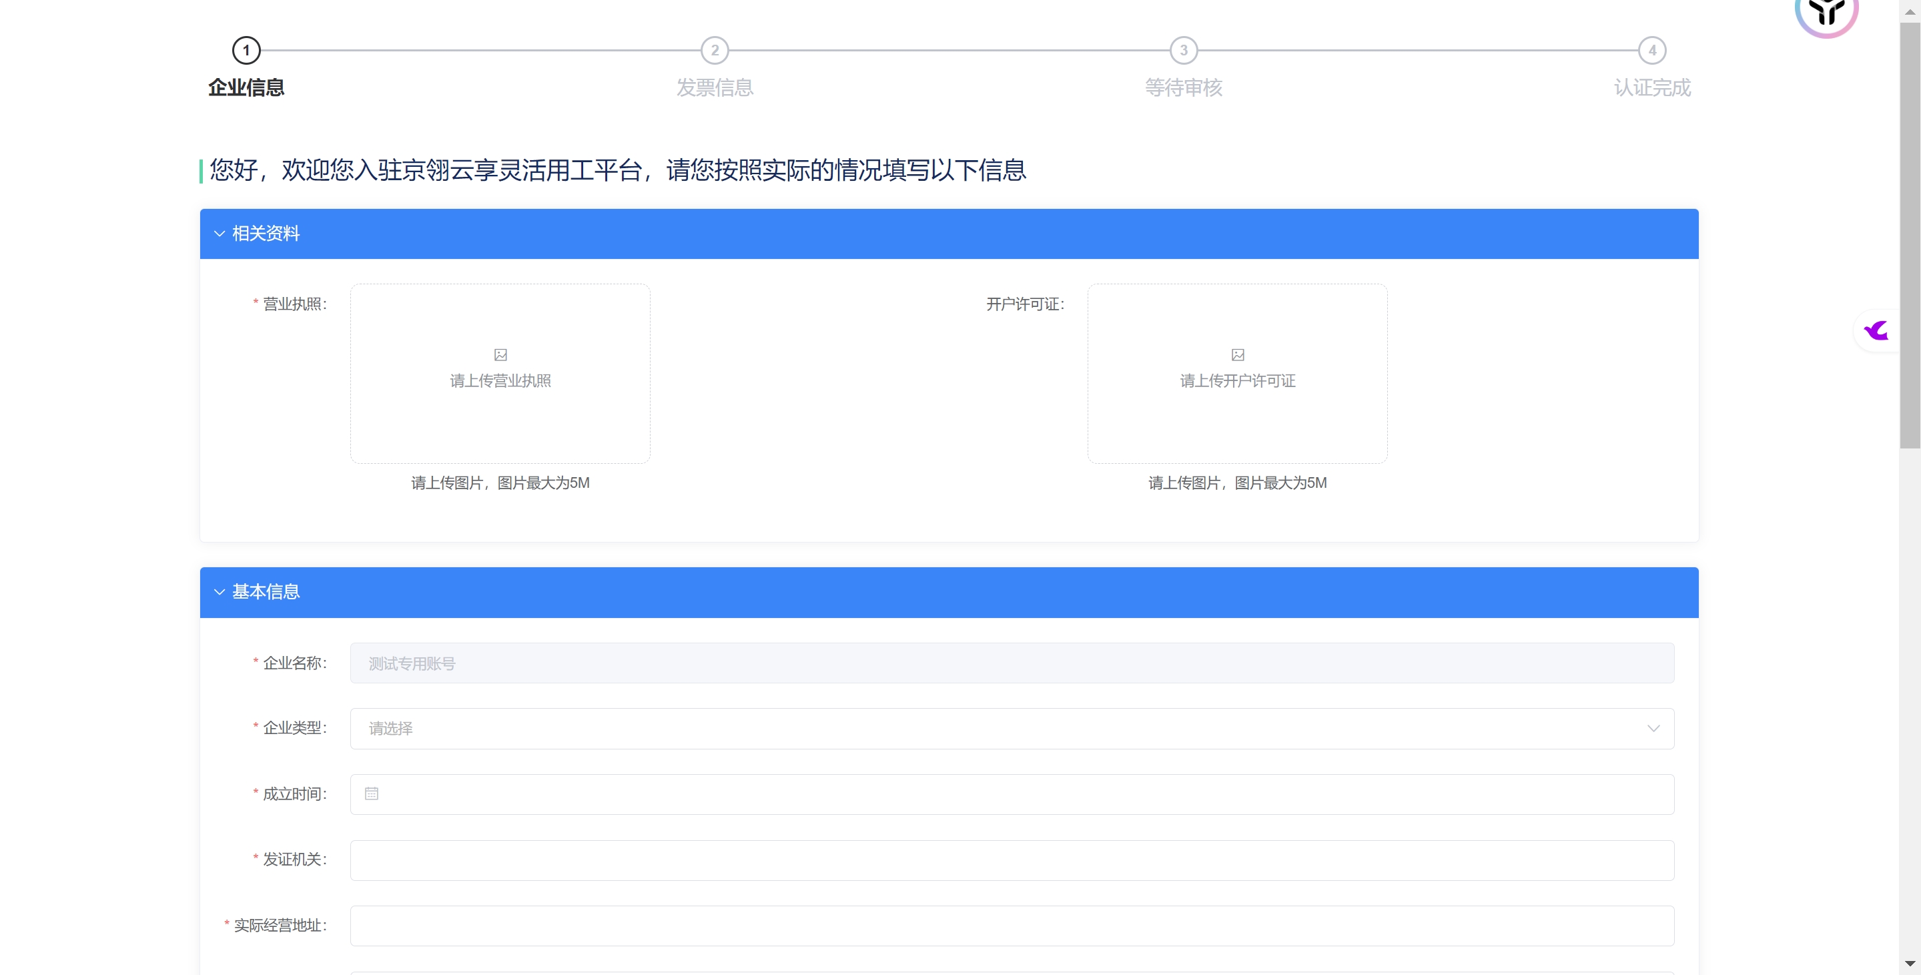Click the 企业类型 field label
Image resolution: width=1921 pixels, height=975 pixels.
coord(294,728)
